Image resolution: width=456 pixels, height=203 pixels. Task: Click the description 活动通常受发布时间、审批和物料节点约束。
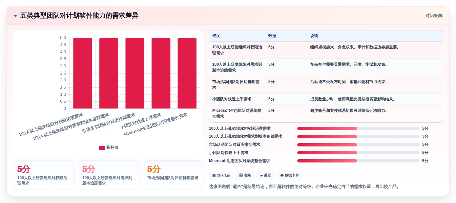click(350, 82)
